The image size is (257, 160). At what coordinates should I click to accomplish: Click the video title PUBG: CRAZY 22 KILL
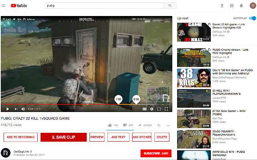click(x=35, y=118)
